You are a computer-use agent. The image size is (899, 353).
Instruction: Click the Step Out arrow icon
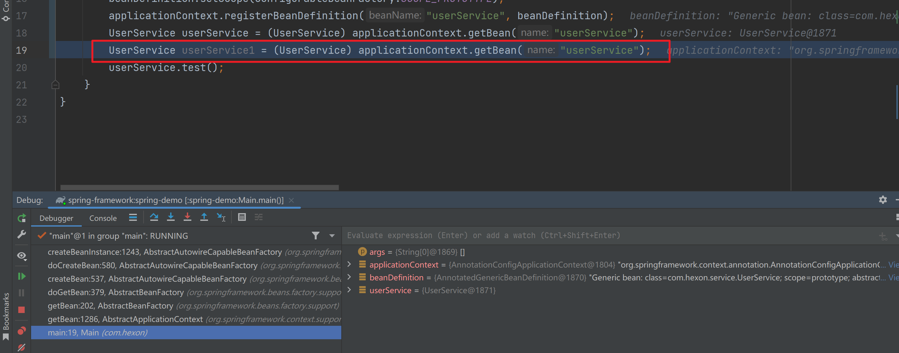pos(204,217)
